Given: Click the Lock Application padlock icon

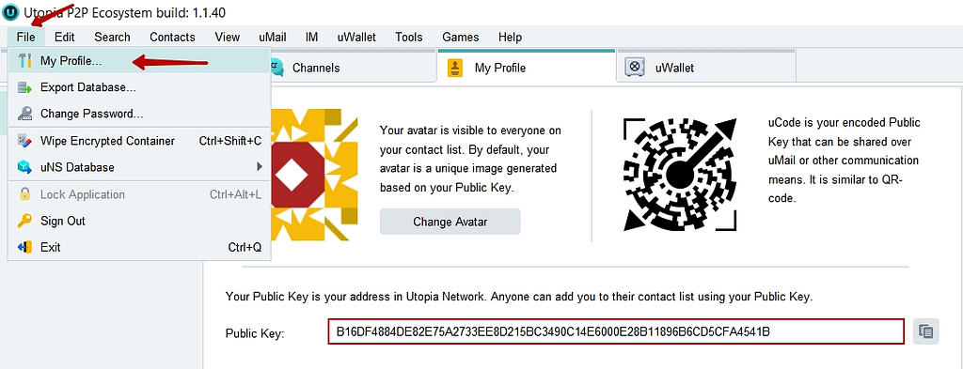Looking at the screenshot, I should coord(25,194).
